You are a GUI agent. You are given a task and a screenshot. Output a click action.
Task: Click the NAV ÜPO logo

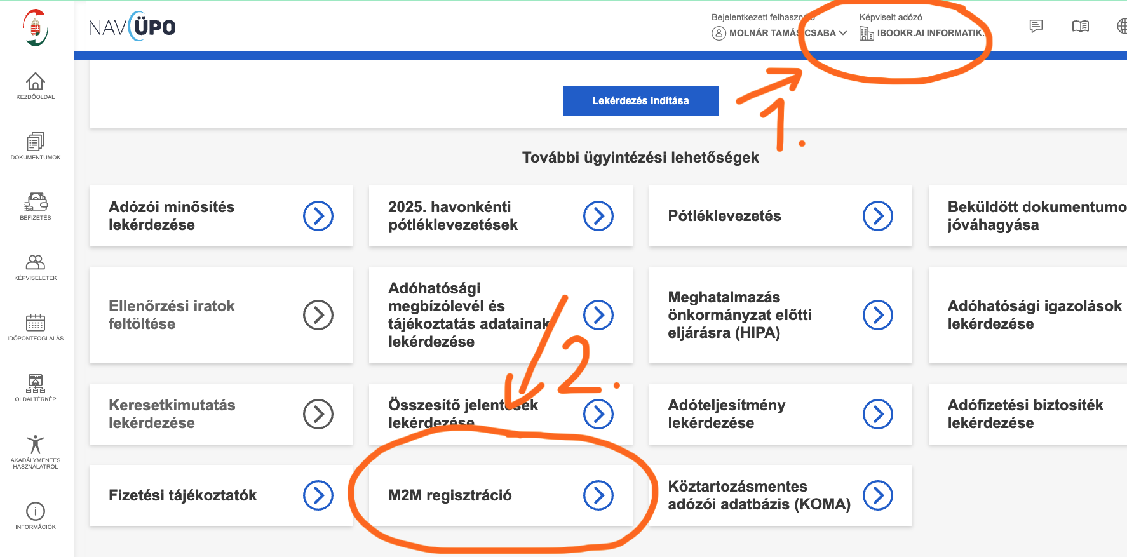click(x=132, y=27)
